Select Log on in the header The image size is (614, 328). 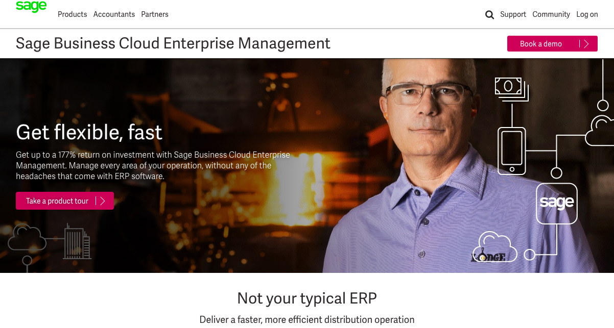coord(587,14)
